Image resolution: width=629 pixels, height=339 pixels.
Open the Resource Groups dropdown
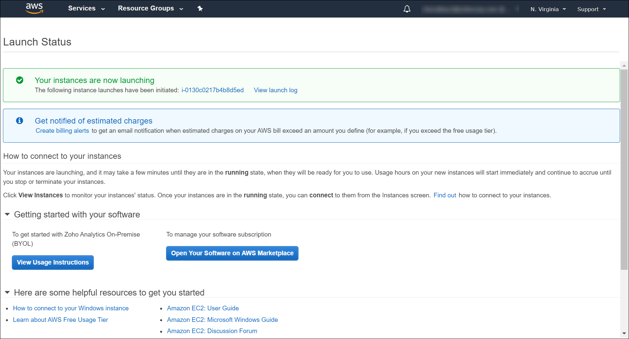click(150, 9)
